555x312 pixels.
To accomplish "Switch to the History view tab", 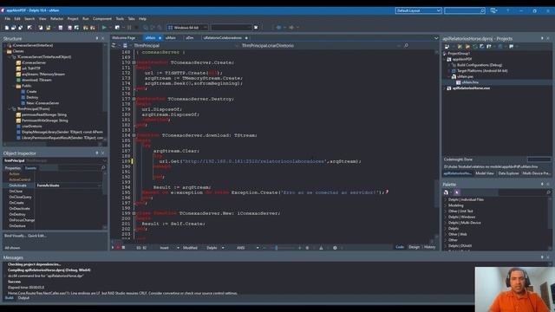I will click(429, 247).
